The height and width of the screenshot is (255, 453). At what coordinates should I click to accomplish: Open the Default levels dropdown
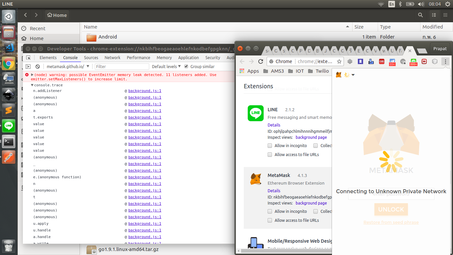pyautogui.click(x=166, y=66)
